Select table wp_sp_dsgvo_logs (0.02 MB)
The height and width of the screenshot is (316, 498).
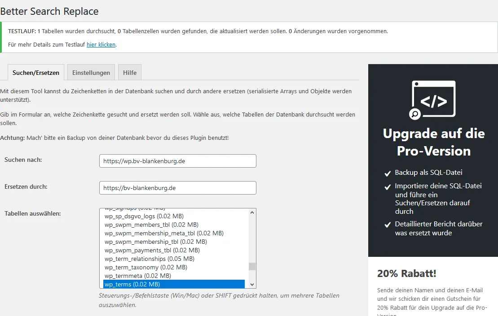point(174,216)
